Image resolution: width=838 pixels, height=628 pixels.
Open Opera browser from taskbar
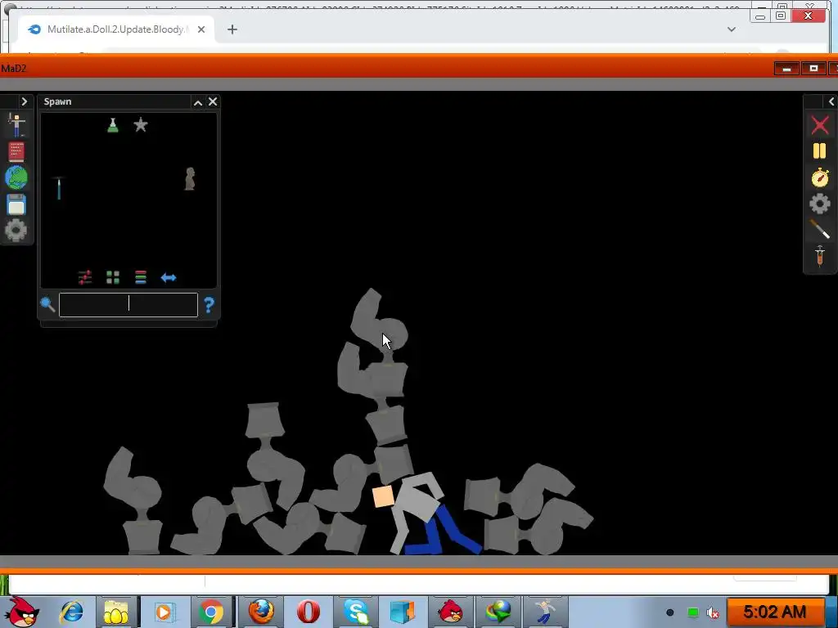pos(309,612)
